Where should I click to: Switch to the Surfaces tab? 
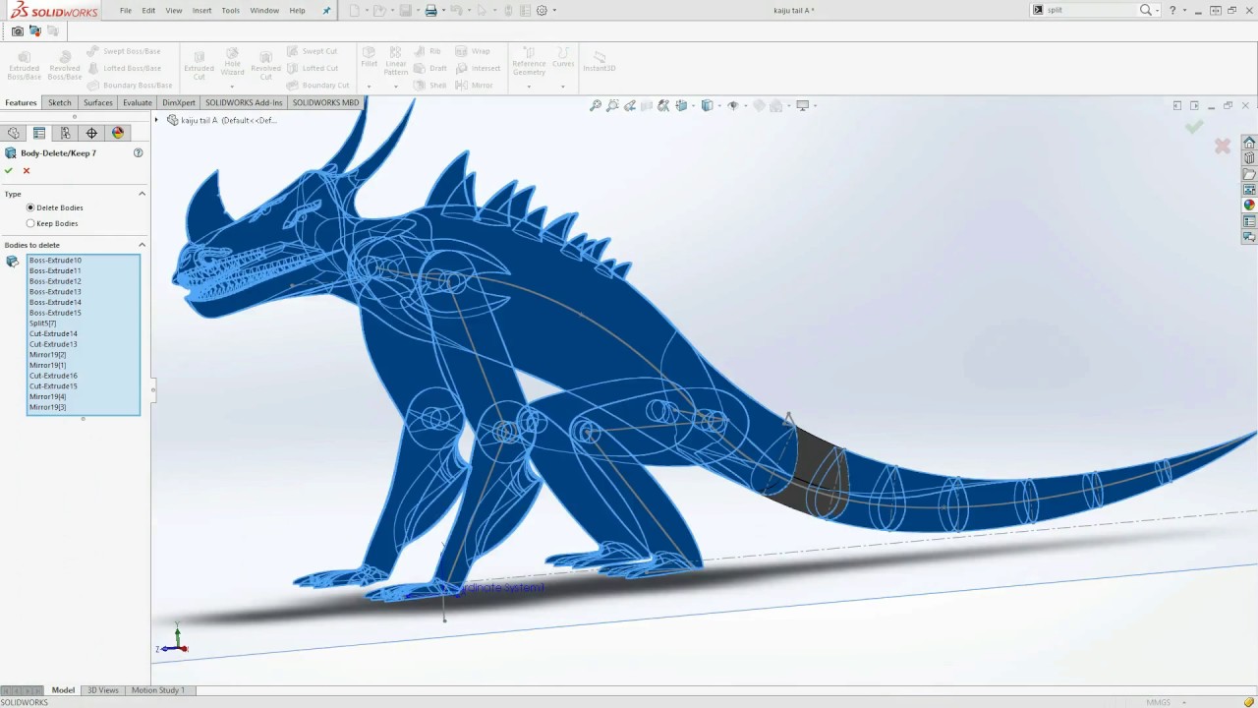tap(98, 102)
